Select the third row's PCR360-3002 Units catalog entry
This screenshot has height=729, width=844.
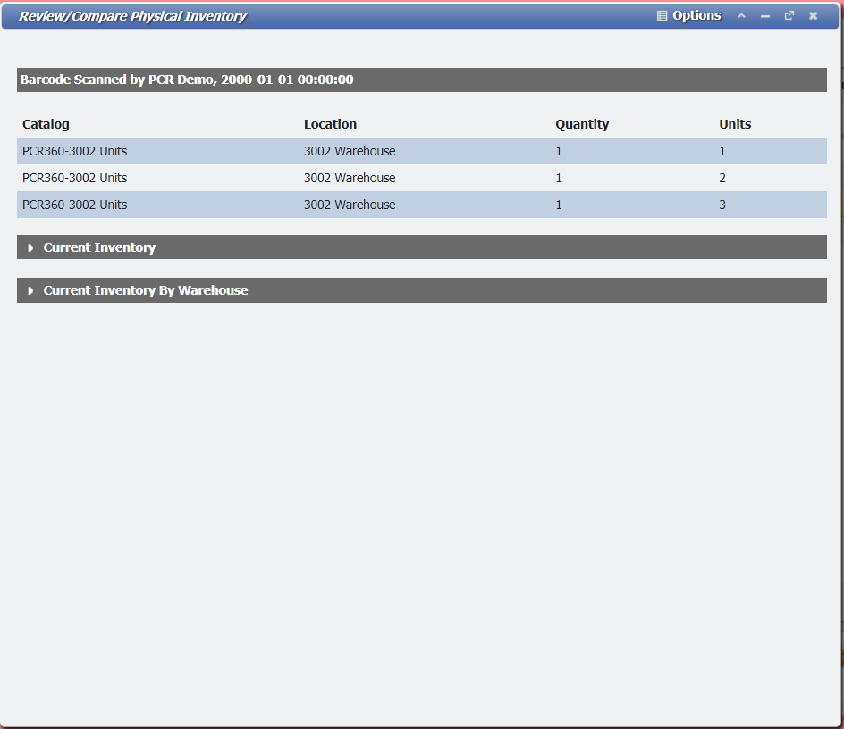(x=75, y=205)
